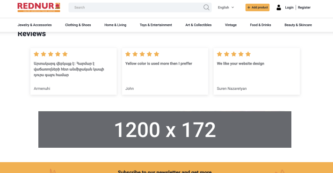Click the newsletter subscribe heading text
333x173 pixels.
pos(165,171)
